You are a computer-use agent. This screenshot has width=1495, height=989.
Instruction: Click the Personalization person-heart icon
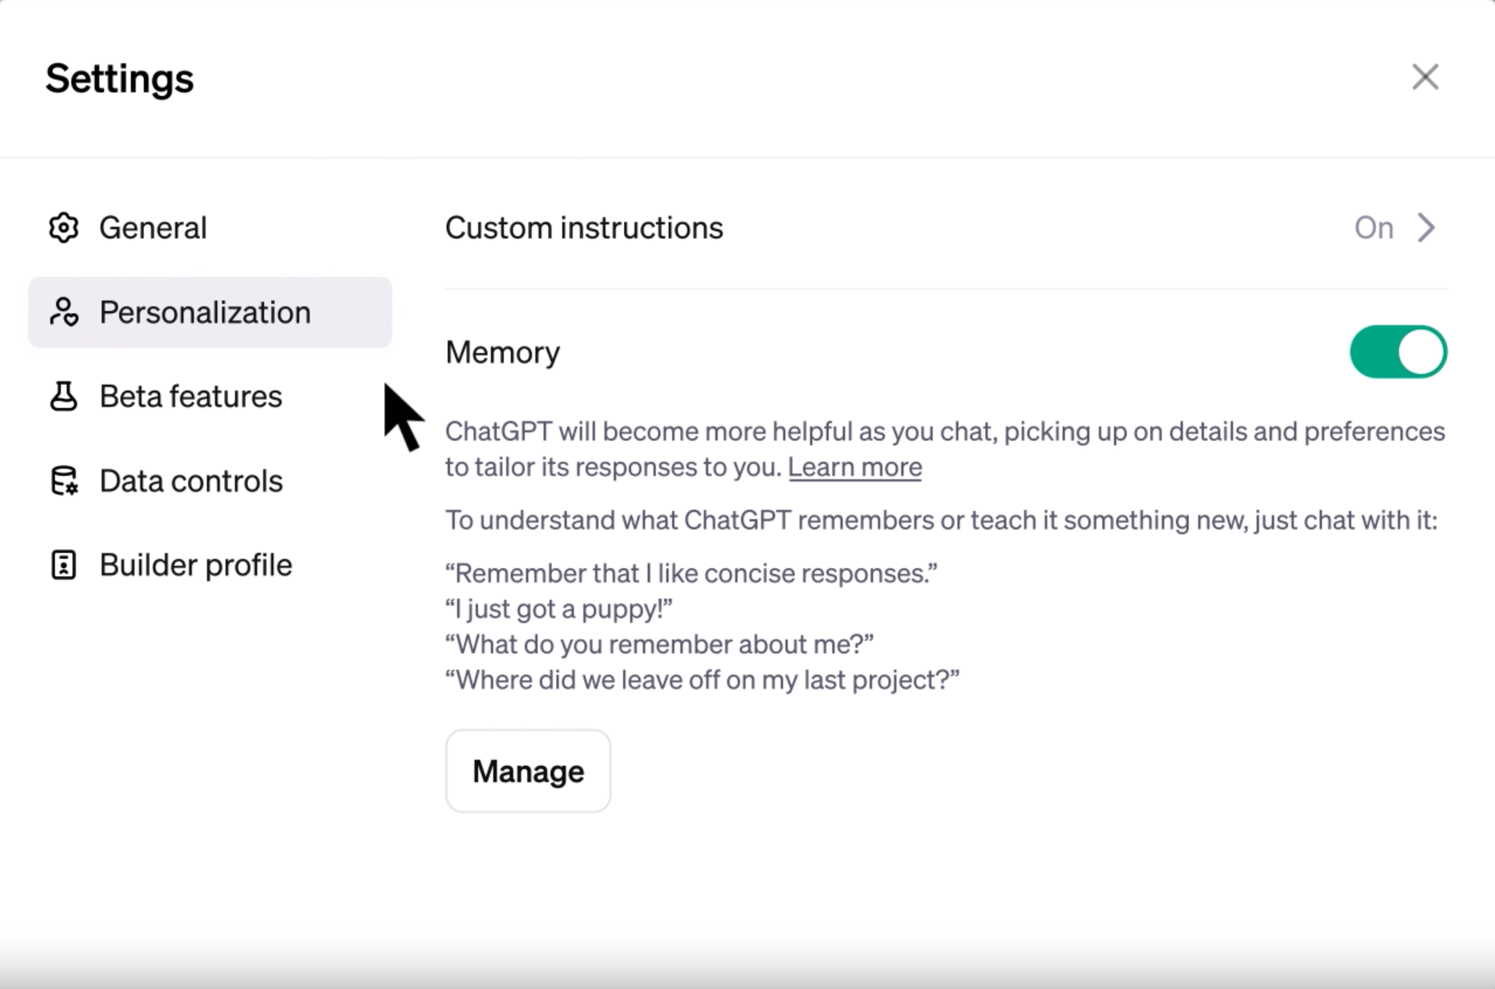[64, 312]
